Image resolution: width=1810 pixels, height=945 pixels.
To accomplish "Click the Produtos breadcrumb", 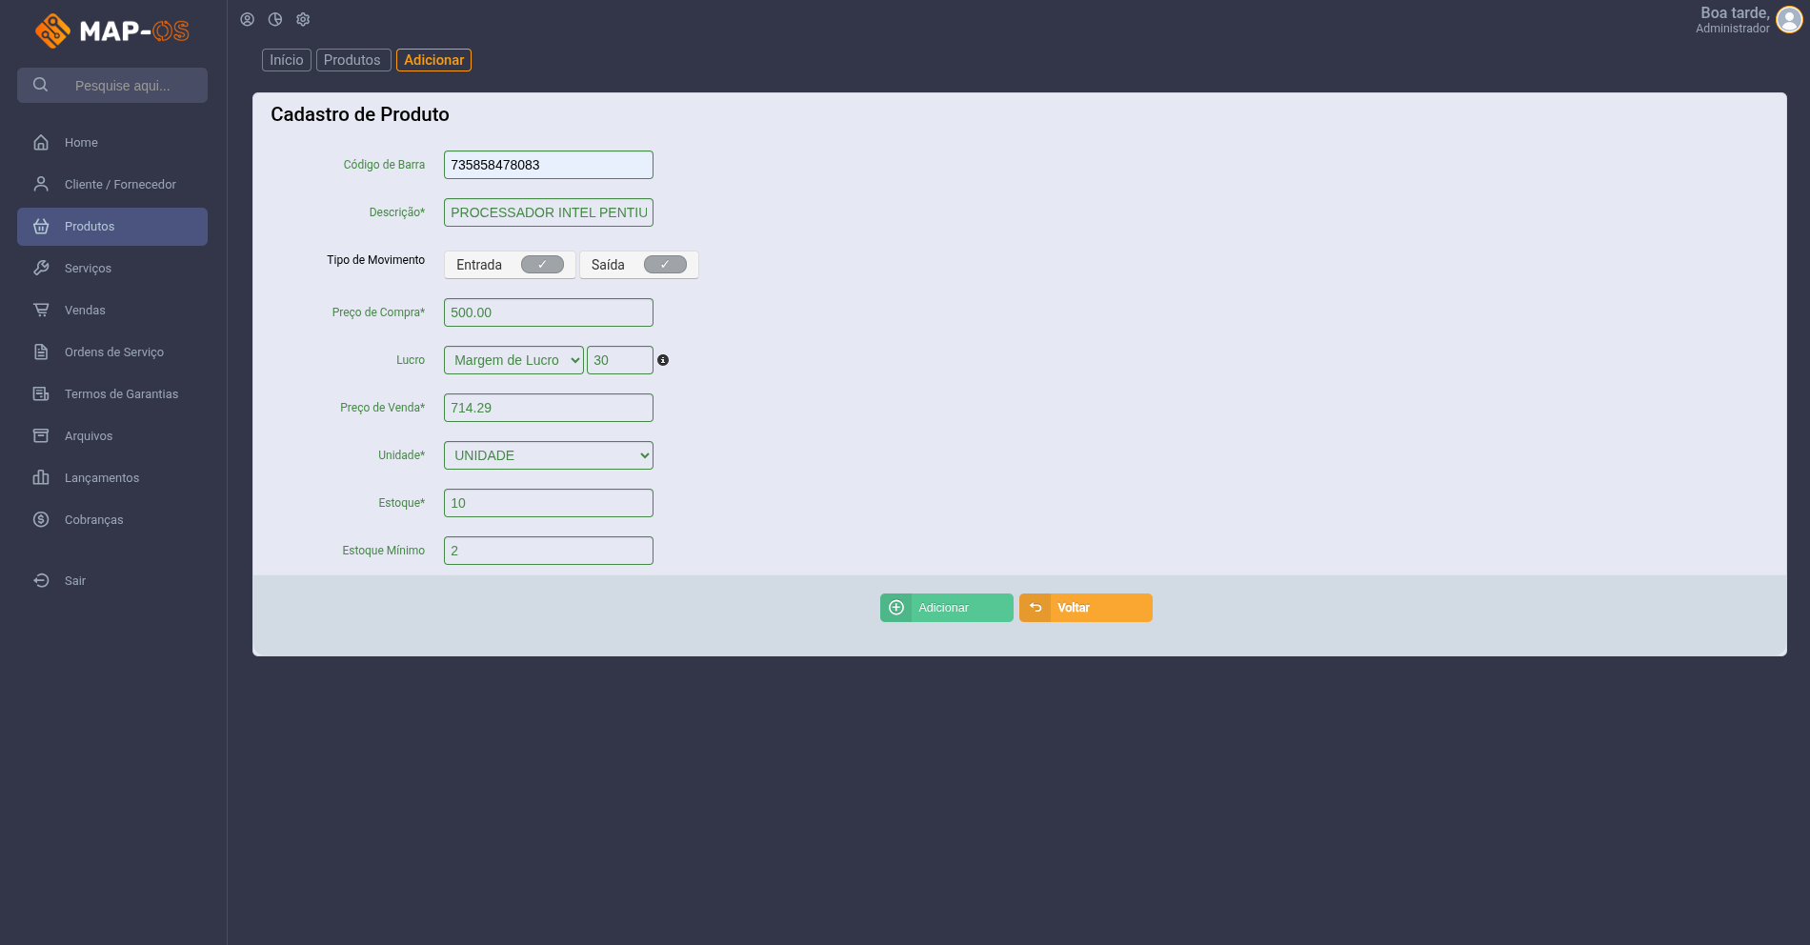I will coord(353,60).
